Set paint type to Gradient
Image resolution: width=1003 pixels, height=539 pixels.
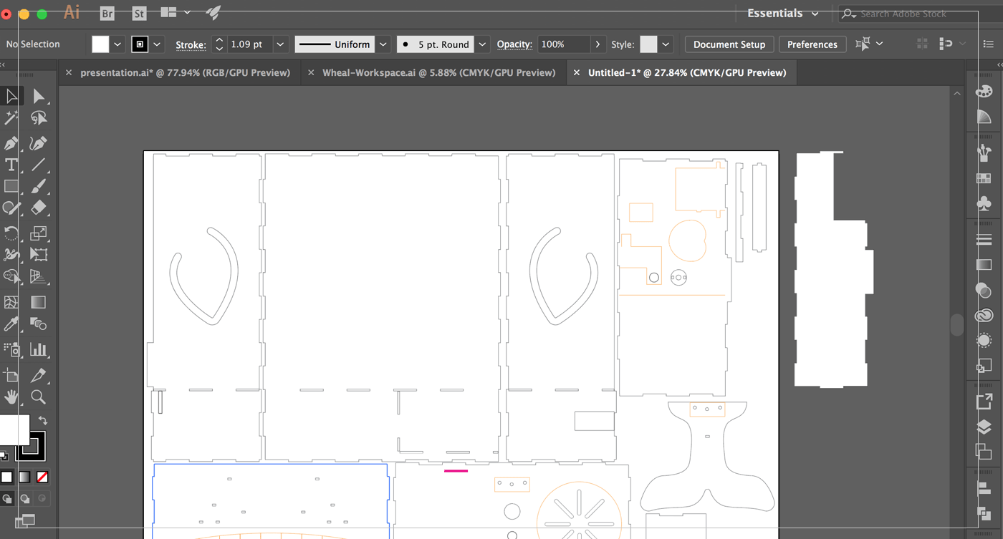pyautogui.click(x=24, y=477)
